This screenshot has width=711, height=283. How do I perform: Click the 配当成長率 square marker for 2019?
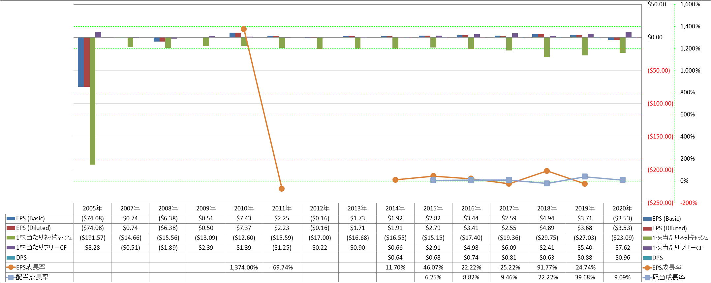[x=585, y=176]
